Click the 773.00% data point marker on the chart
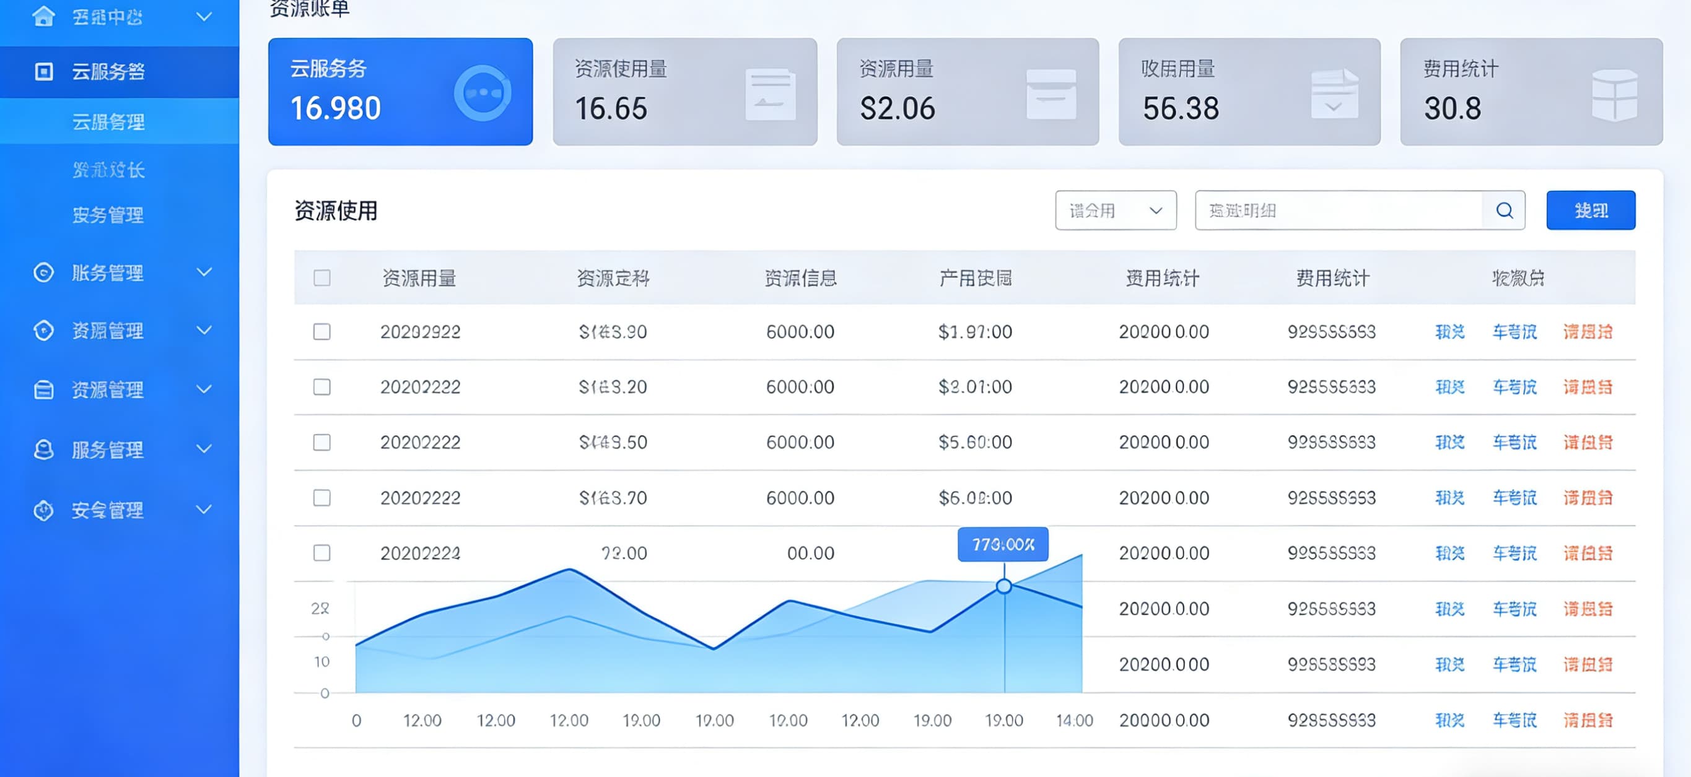1691x777 pixels. coord(1003,588)
